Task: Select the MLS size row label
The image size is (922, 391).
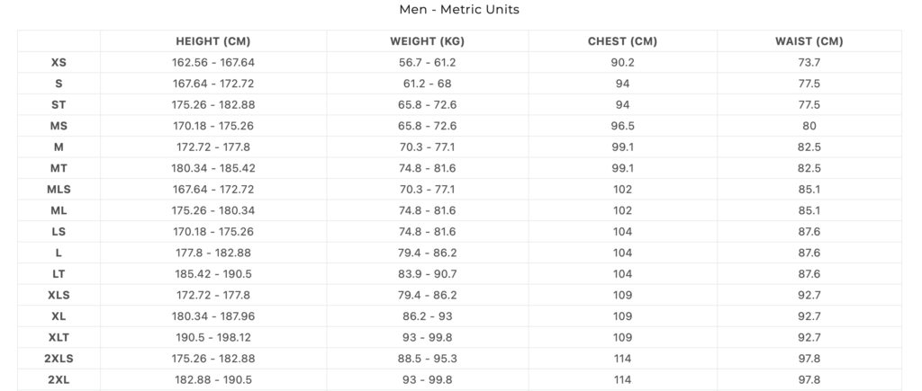Action: (x=59, y=189)
